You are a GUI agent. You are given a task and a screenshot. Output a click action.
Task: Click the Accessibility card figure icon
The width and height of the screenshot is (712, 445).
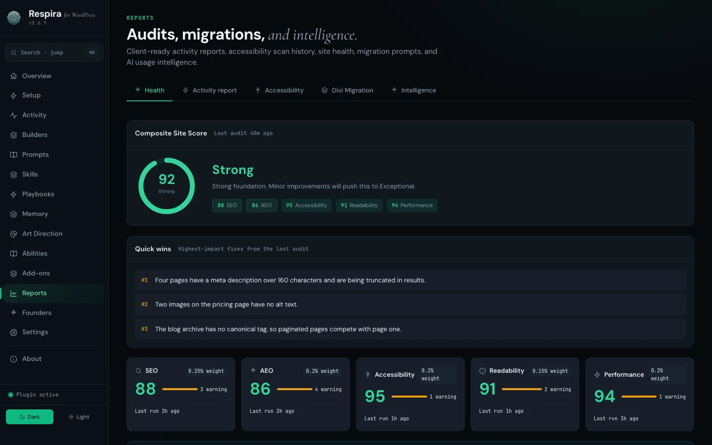pyautogui.click(x=368, y=375)
